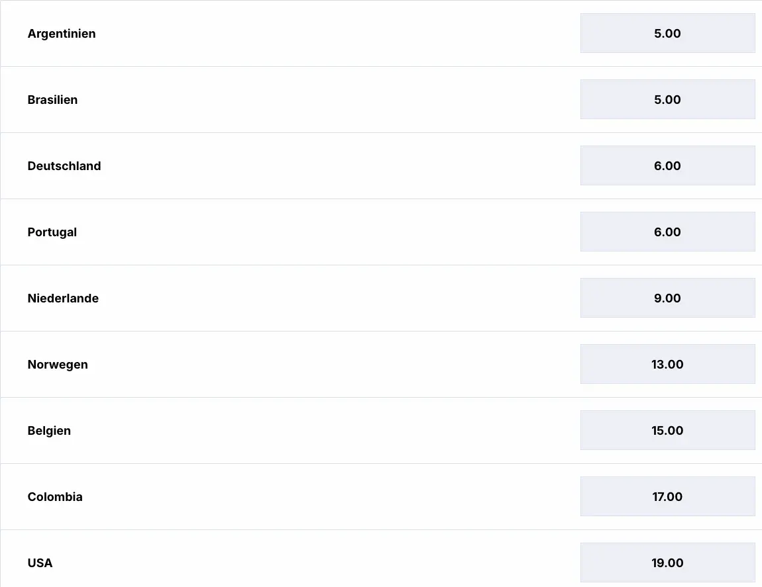Click the Niederlande team name
This screenshot has height=587, width=762.
pyautogui.click(x=63, y=298)
